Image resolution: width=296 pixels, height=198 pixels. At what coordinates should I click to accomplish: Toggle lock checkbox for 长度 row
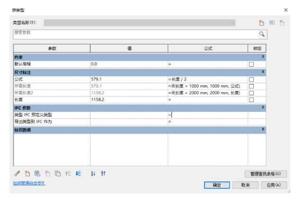(251, 100)
